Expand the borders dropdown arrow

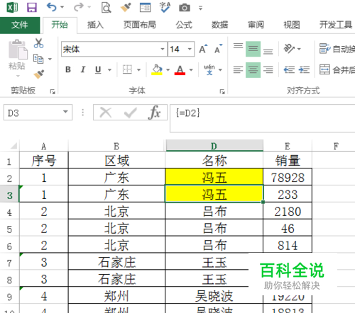[x=139, y=70]
